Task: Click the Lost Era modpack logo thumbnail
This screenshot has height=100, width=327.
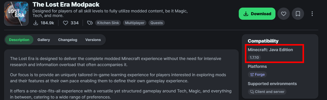Action: click(16, 14)
